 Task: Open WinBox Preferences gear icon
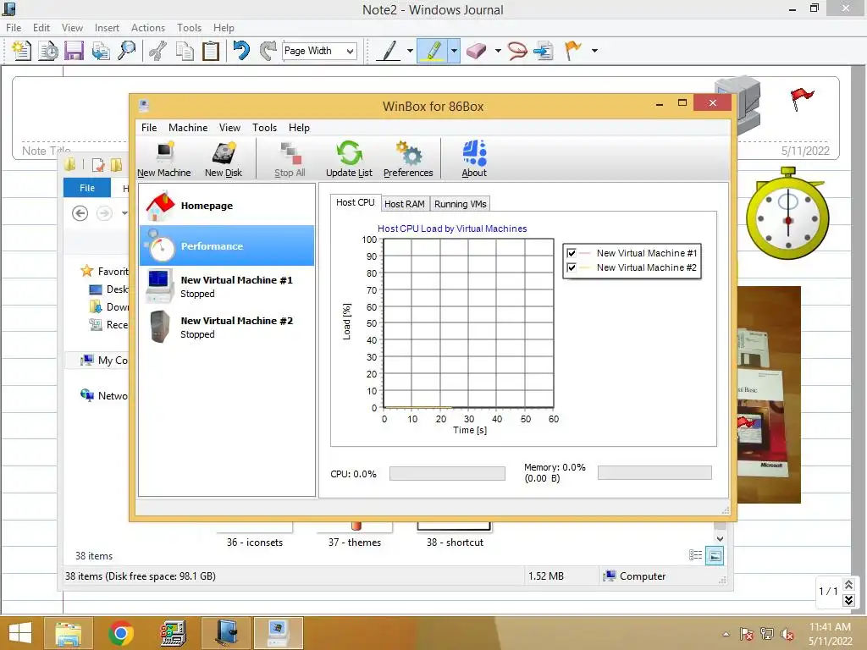pos(408,159)
